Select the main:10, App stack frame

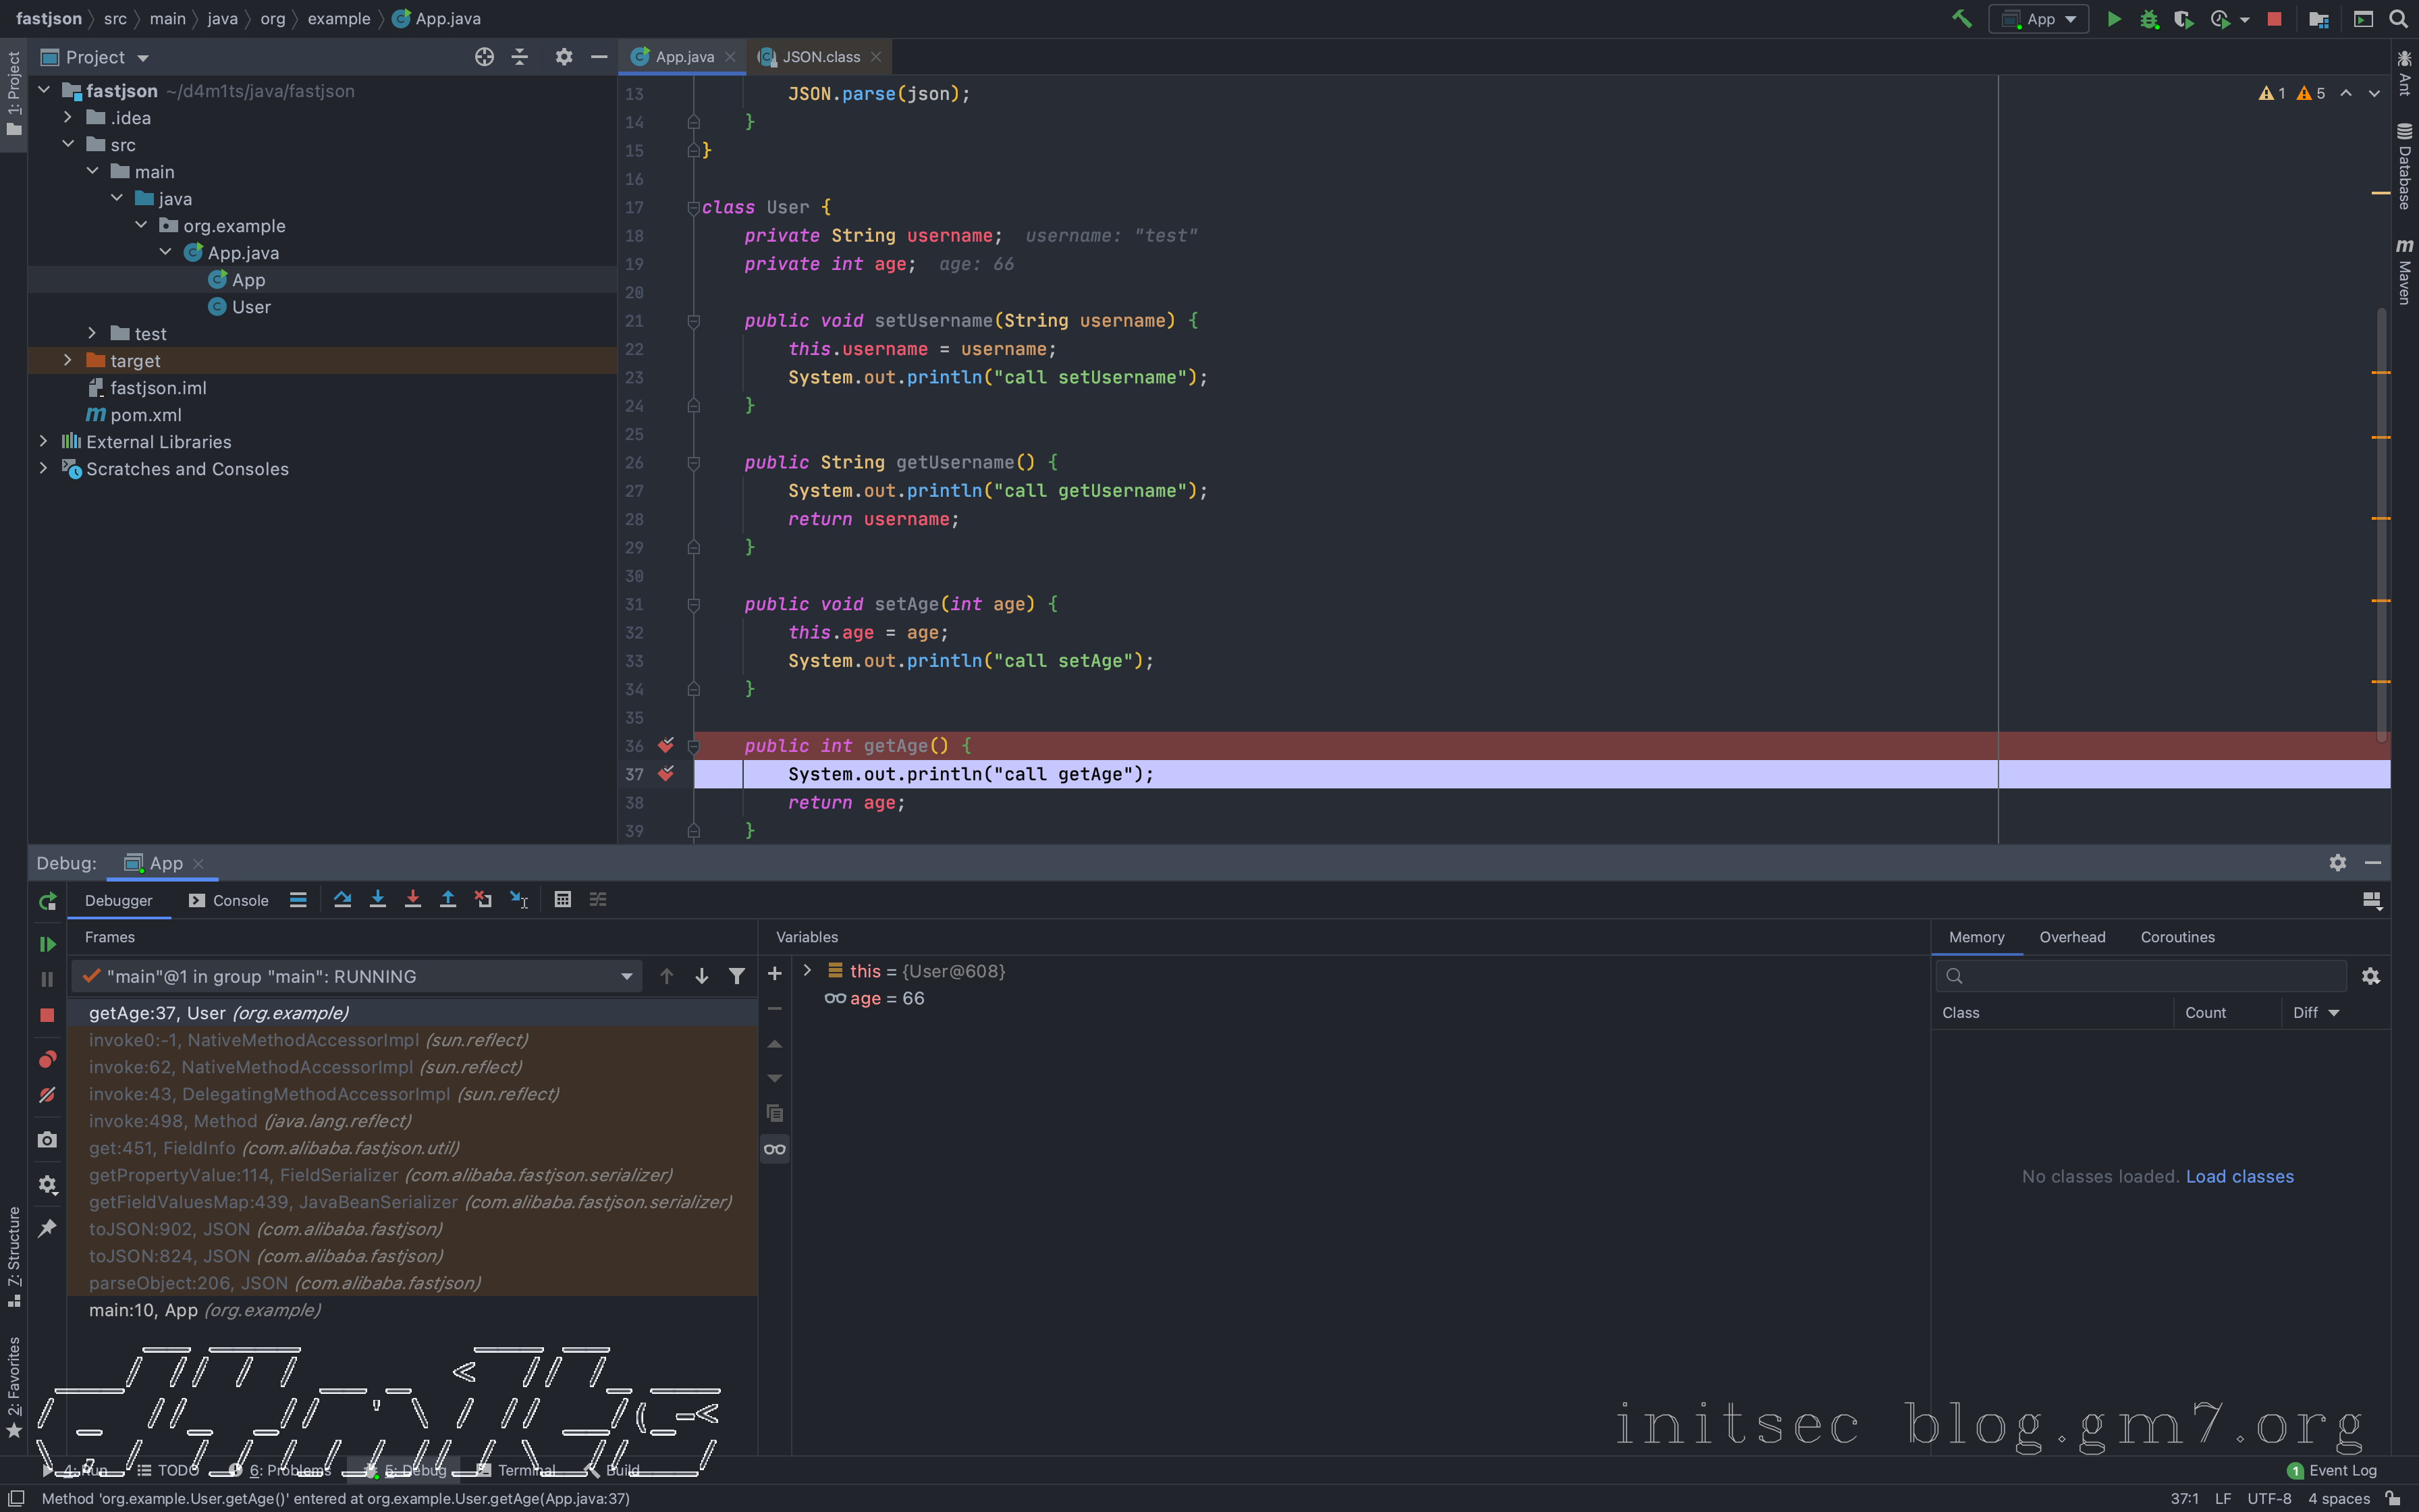click(x=204, y=1310)
